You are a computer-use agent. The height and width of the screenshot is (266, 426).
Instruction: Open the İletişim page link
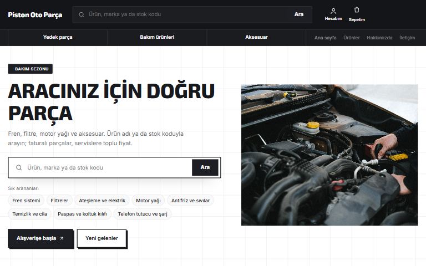pos(407,38)
